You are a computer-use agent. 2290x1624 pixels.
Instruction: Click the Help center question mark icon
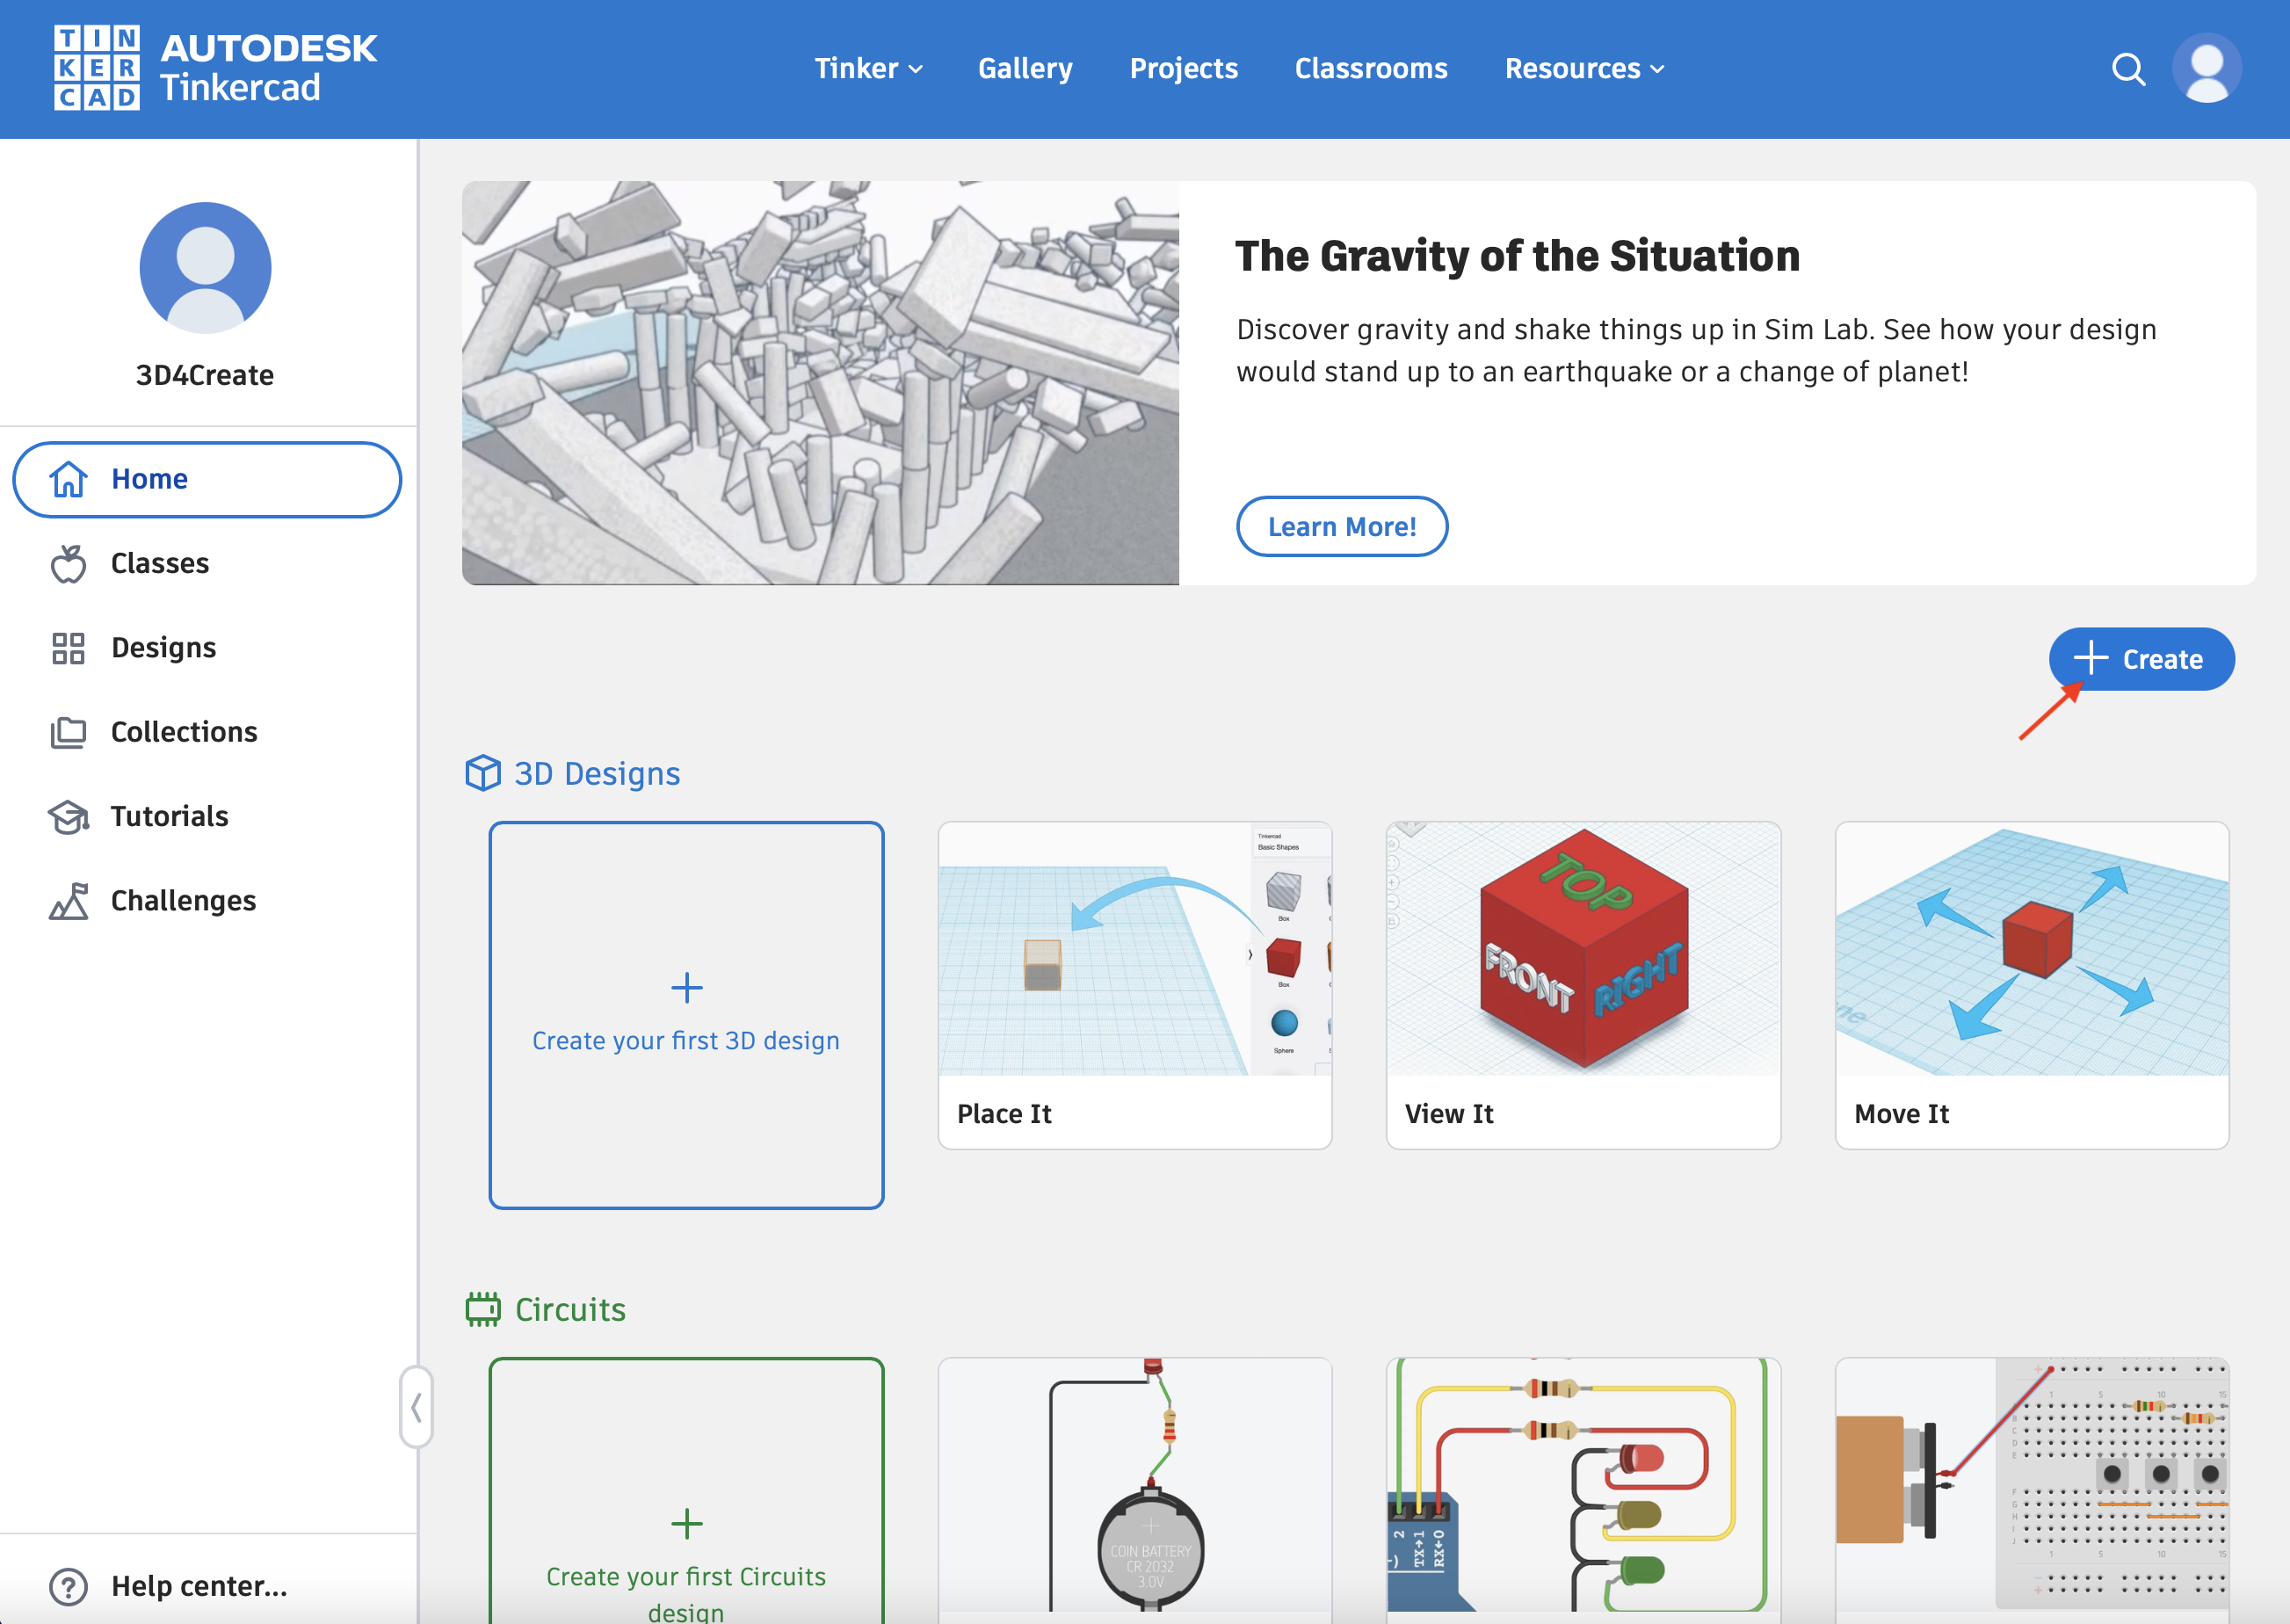(68, 1586)
